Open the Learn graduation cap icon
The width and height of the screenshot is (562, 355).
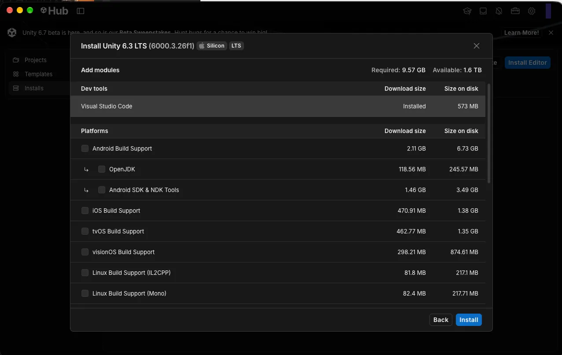[x=467, y=11]
